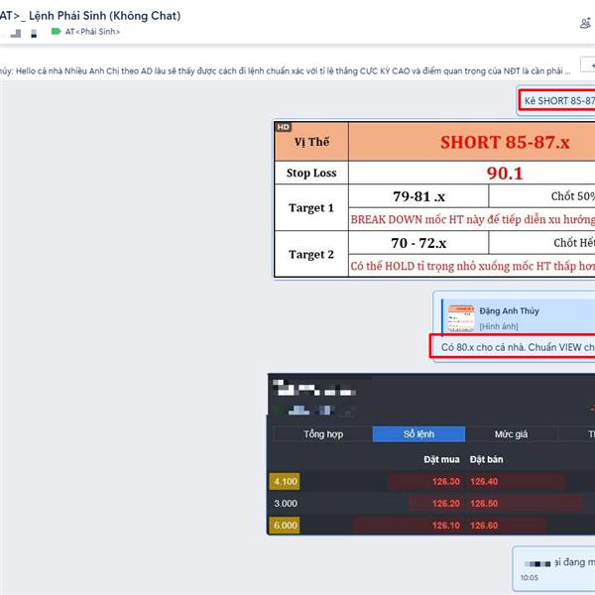
Task: Click the quoted sender name Đặng Anh Thủy
Action: (510, 311)
